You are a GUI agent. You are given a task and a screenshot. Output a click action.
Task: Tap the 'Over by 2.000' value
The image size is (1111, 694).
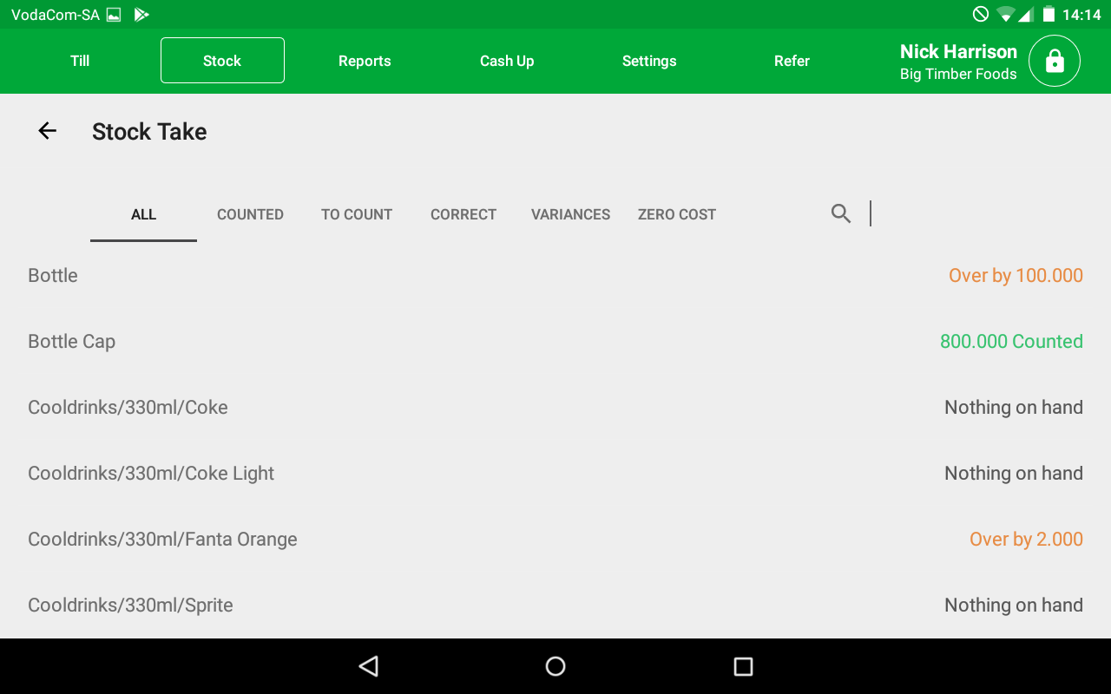(1026, 540)
